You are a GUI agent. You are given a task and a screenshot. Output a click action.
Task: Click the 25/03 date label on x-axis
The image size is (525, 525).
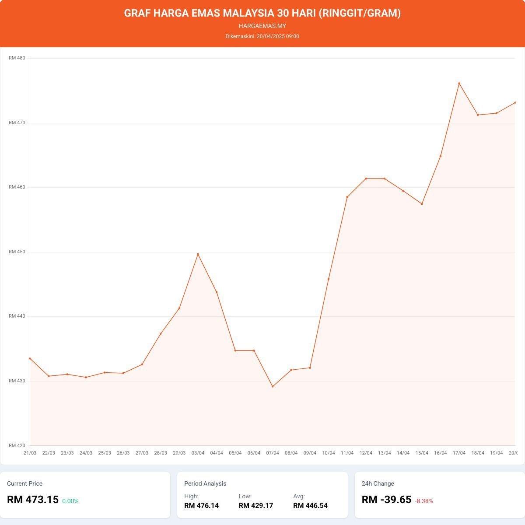click(x=105, y=453)
